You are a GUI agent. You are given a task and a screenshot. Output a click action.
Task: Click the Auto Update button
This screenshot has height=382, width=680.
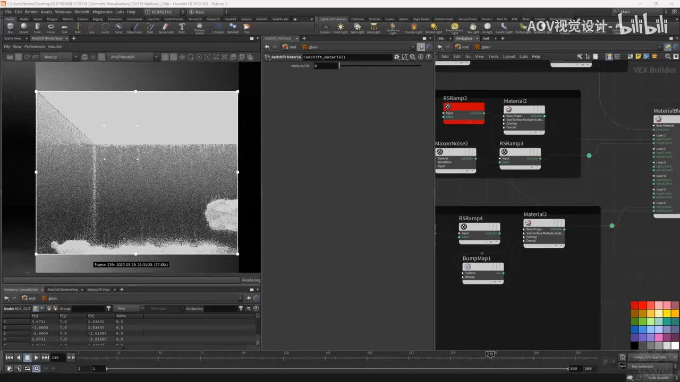pyautogui.click(x=659, y=377)
